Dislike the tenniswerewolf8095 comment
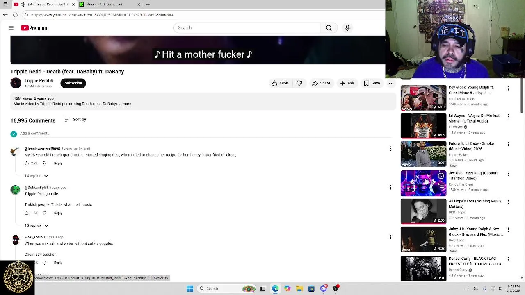Viewport: 525px width, 295px height. [x=44, y=163]
